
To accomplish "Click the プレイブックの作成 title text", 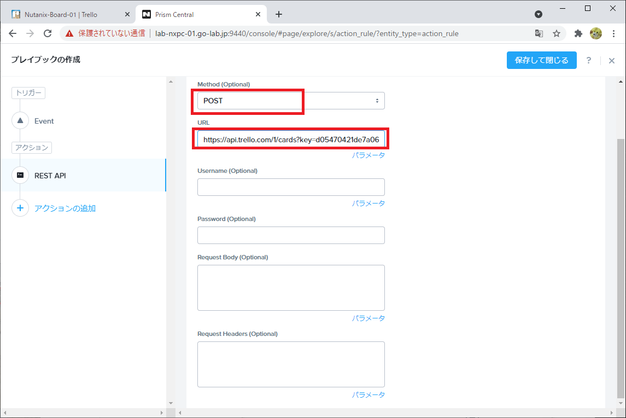I will (45, 60).
